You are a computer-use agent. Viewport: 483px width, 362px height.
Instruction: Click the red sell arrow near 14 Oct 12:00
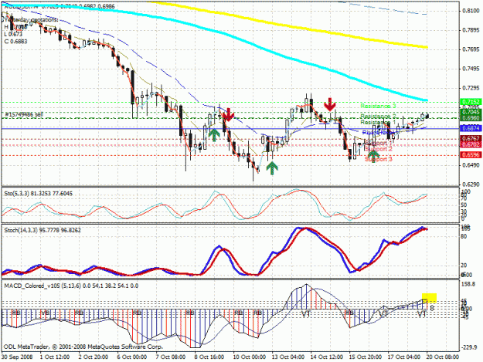pyautogui.click(x=329, y=104)
